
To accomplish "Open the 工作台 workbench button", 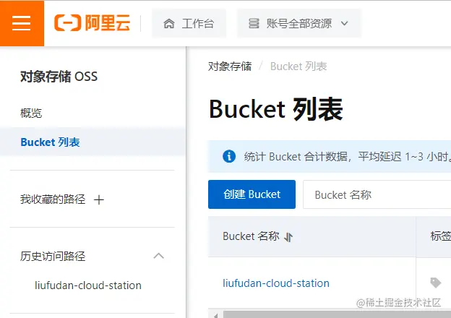I will pos(189,23).
